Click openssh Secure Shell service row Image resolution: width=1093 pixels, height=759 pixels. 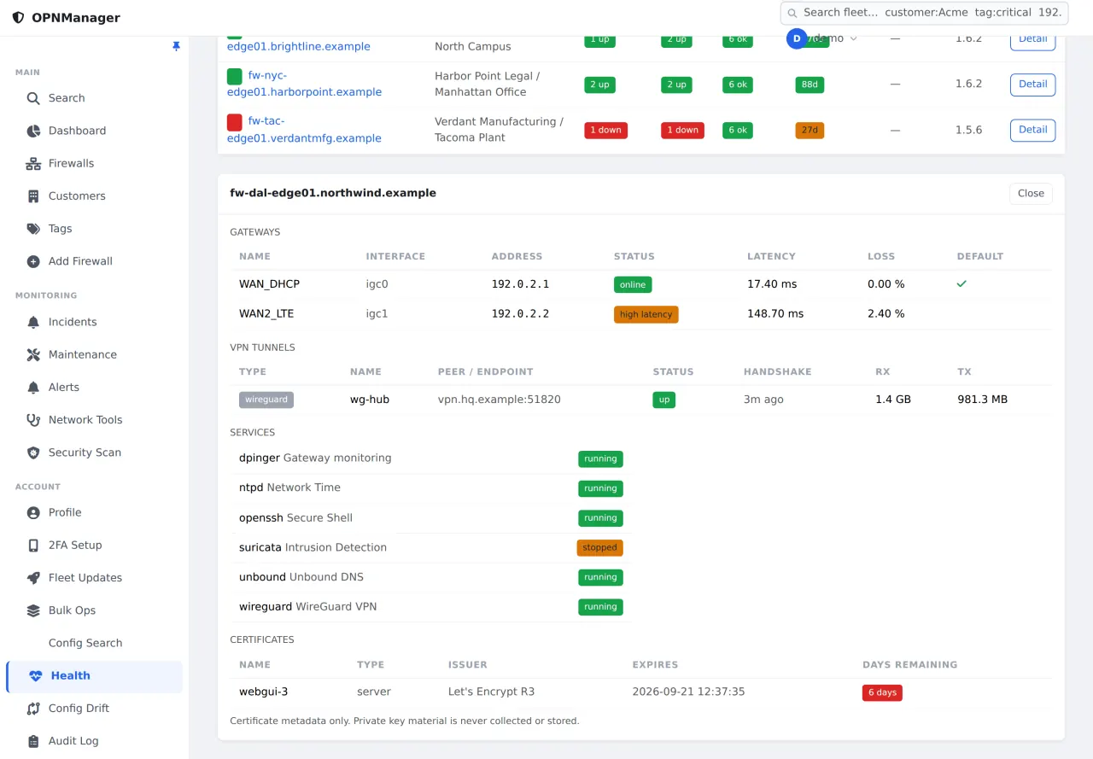(x=430, y=517)
